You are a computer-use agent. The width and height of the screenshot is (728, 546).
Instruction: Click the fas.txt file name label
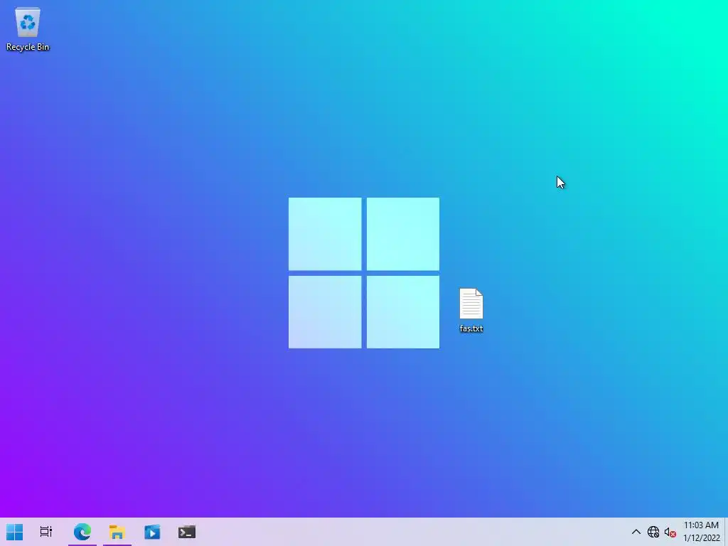pyautogui.click(x=471, y=328)
